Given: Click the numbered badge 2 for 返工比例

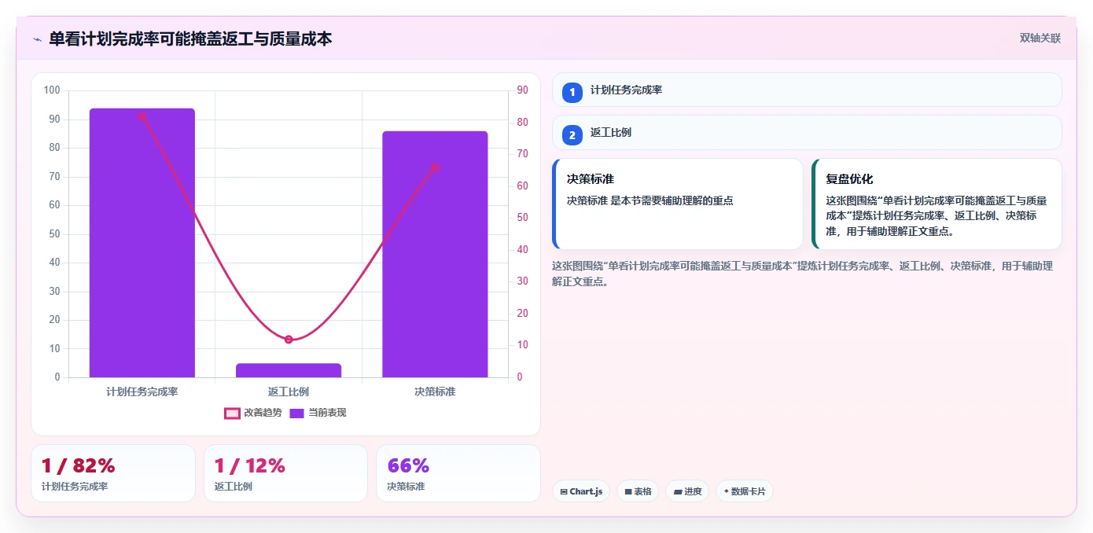Looking at the screenshot, I should [572, 134].
